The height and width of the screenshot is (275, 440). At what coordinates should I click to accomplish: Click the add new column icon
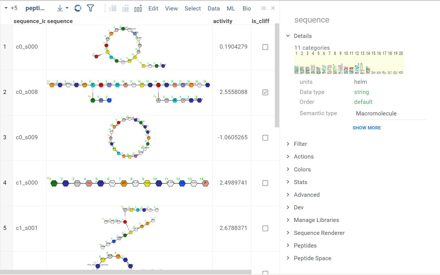[x=138, y=9]
